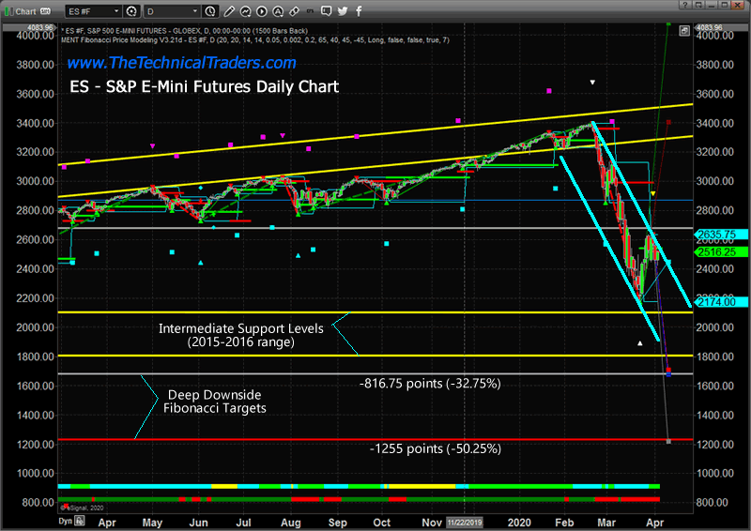The width and height of the screenshot is (751, 531).
Task: Open the time template clock icon
Action: pyautogui.click(x=209, y=11)
